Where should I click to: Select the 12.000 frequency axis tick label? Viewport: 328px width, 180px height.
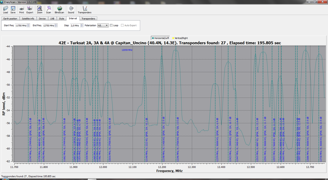[x=103, y=167]
